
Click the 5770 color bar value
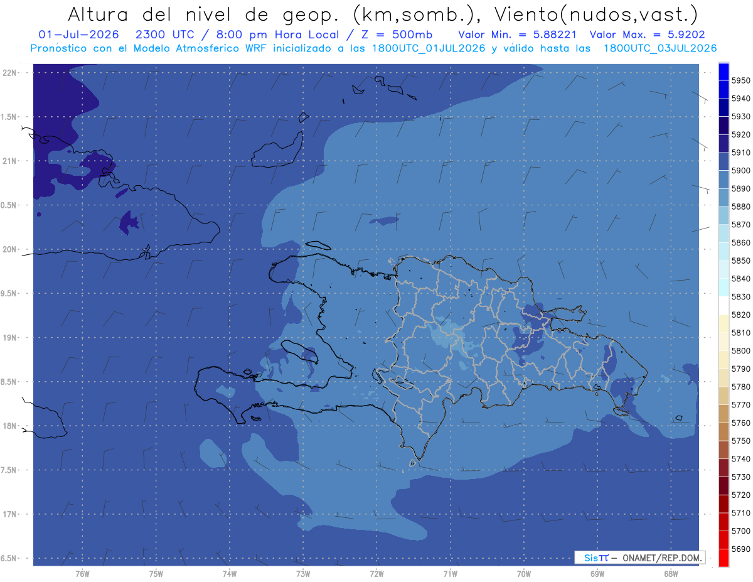click(741, 405)
